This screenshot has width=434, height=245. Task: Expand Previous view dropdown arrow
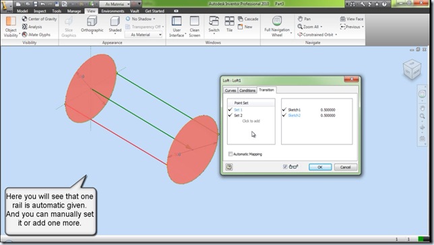point(363,27)
